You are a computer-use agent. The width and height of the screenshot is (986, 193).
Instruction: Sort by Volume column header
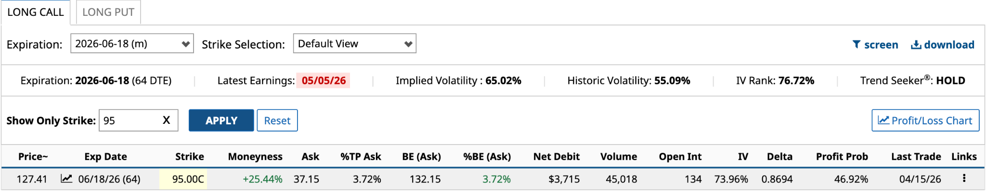(x=618, y=157)
